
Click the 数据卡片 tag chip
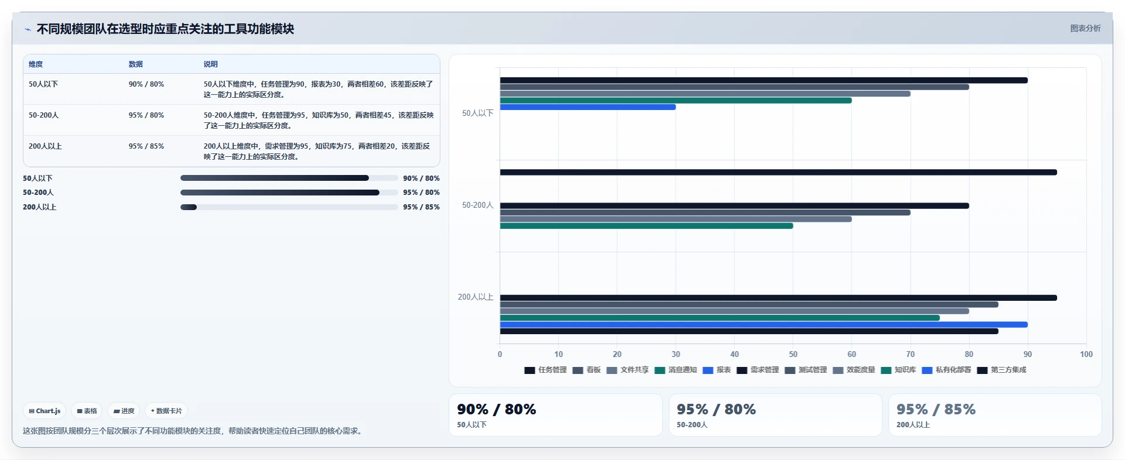pyautogui.click(x=166, y=411)
